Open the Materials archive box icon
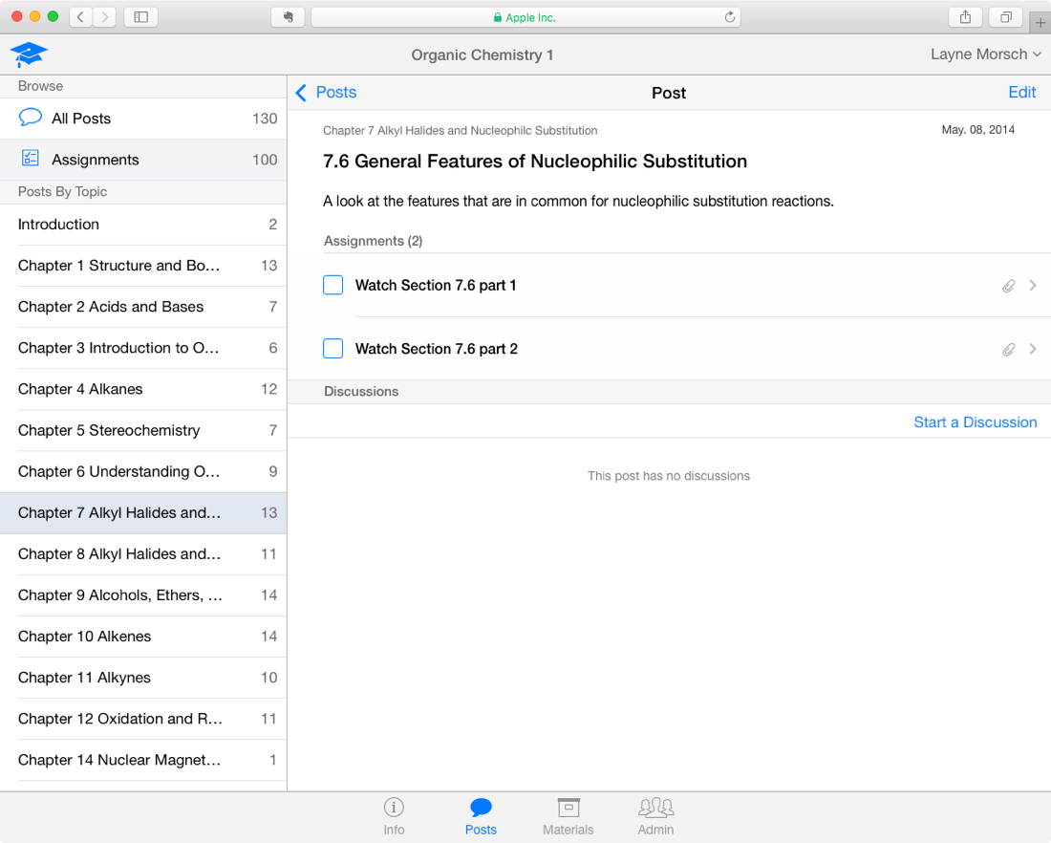Screen dimensions: 1051x843 [x=568, y=808]
